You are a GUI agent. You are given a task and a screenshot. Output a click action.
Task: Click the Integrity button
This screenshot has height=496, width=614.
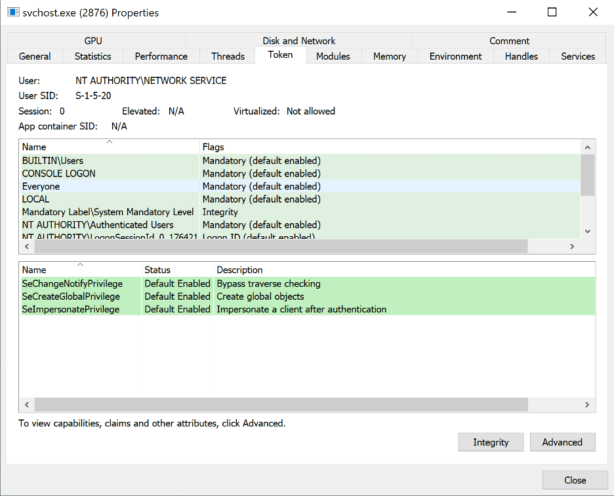tap(491, 442)
